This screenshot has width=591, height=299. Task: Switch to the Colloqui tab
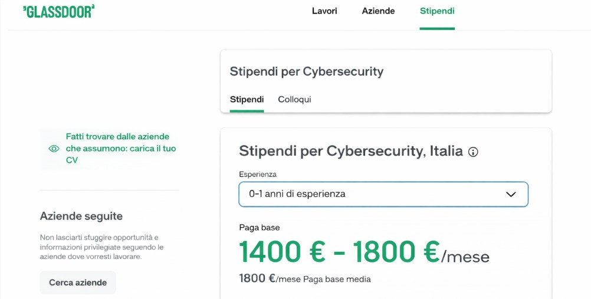pyautogui.click(x=294, y=100)
